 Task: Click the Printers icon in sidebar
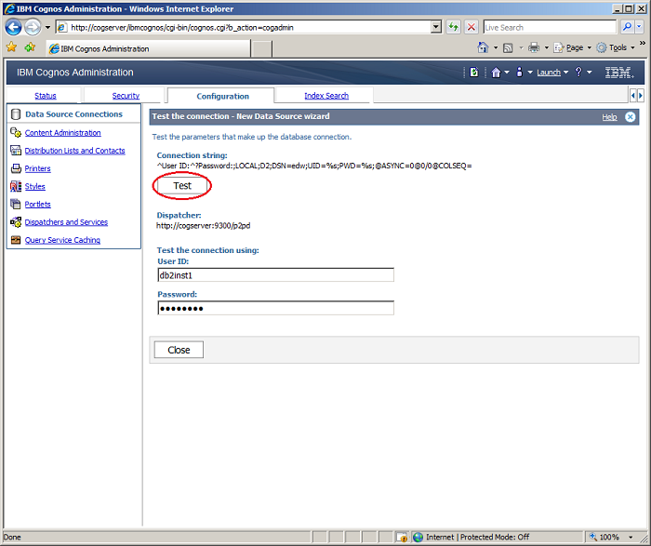click(x=16, y=168)
